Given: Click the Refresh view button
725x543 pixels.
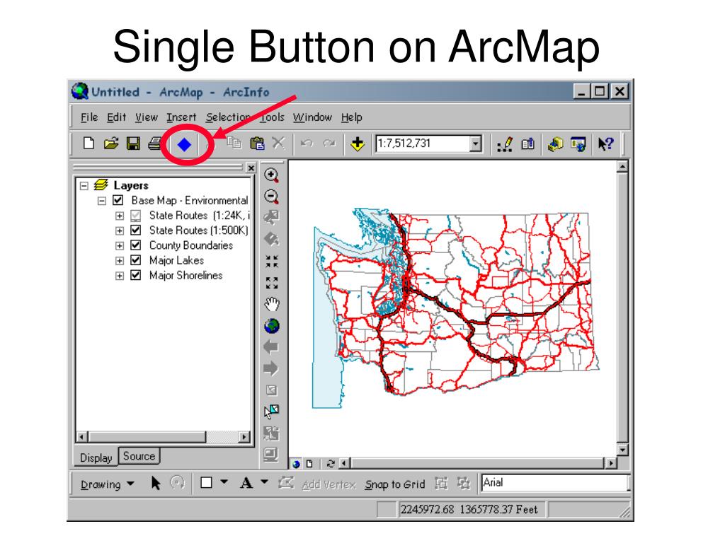Looking at the screenshot, I should (x=331, y=463).
